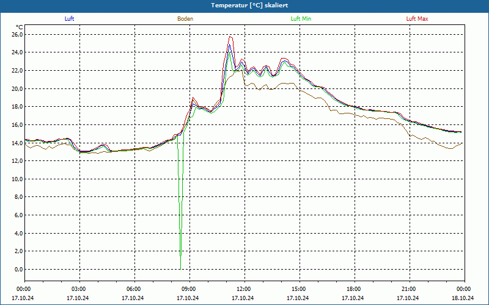Click the 2,0 y-axis value
The height and width of the screenshot is (305, 489).
click(x=19, y=251)
